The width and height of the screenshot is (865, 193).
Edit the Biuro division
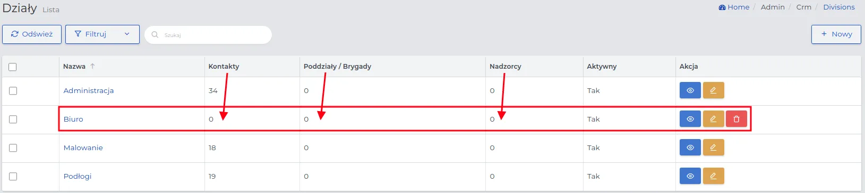pyautogui.click(x=713, y=119)
